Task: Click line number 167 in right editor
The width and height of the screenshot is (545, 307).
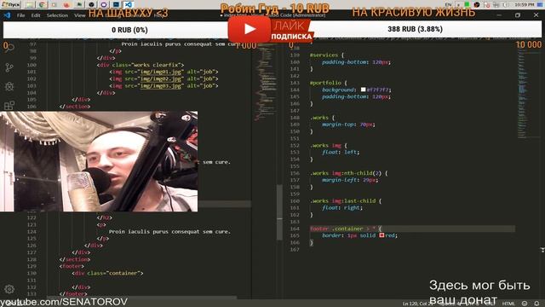Action: 295,249
